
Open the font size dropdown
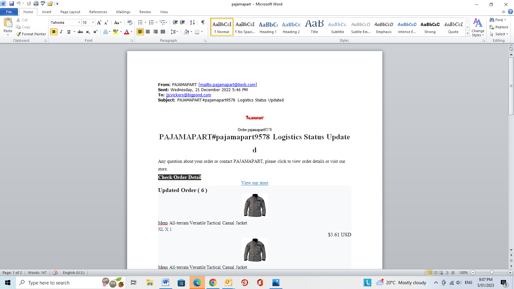(x=93, y=22)
